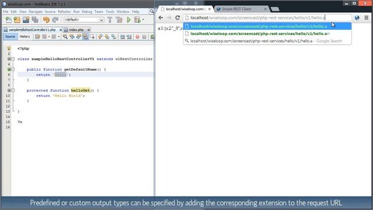Click the Clean and Build icon

click(x=119, y=20)
